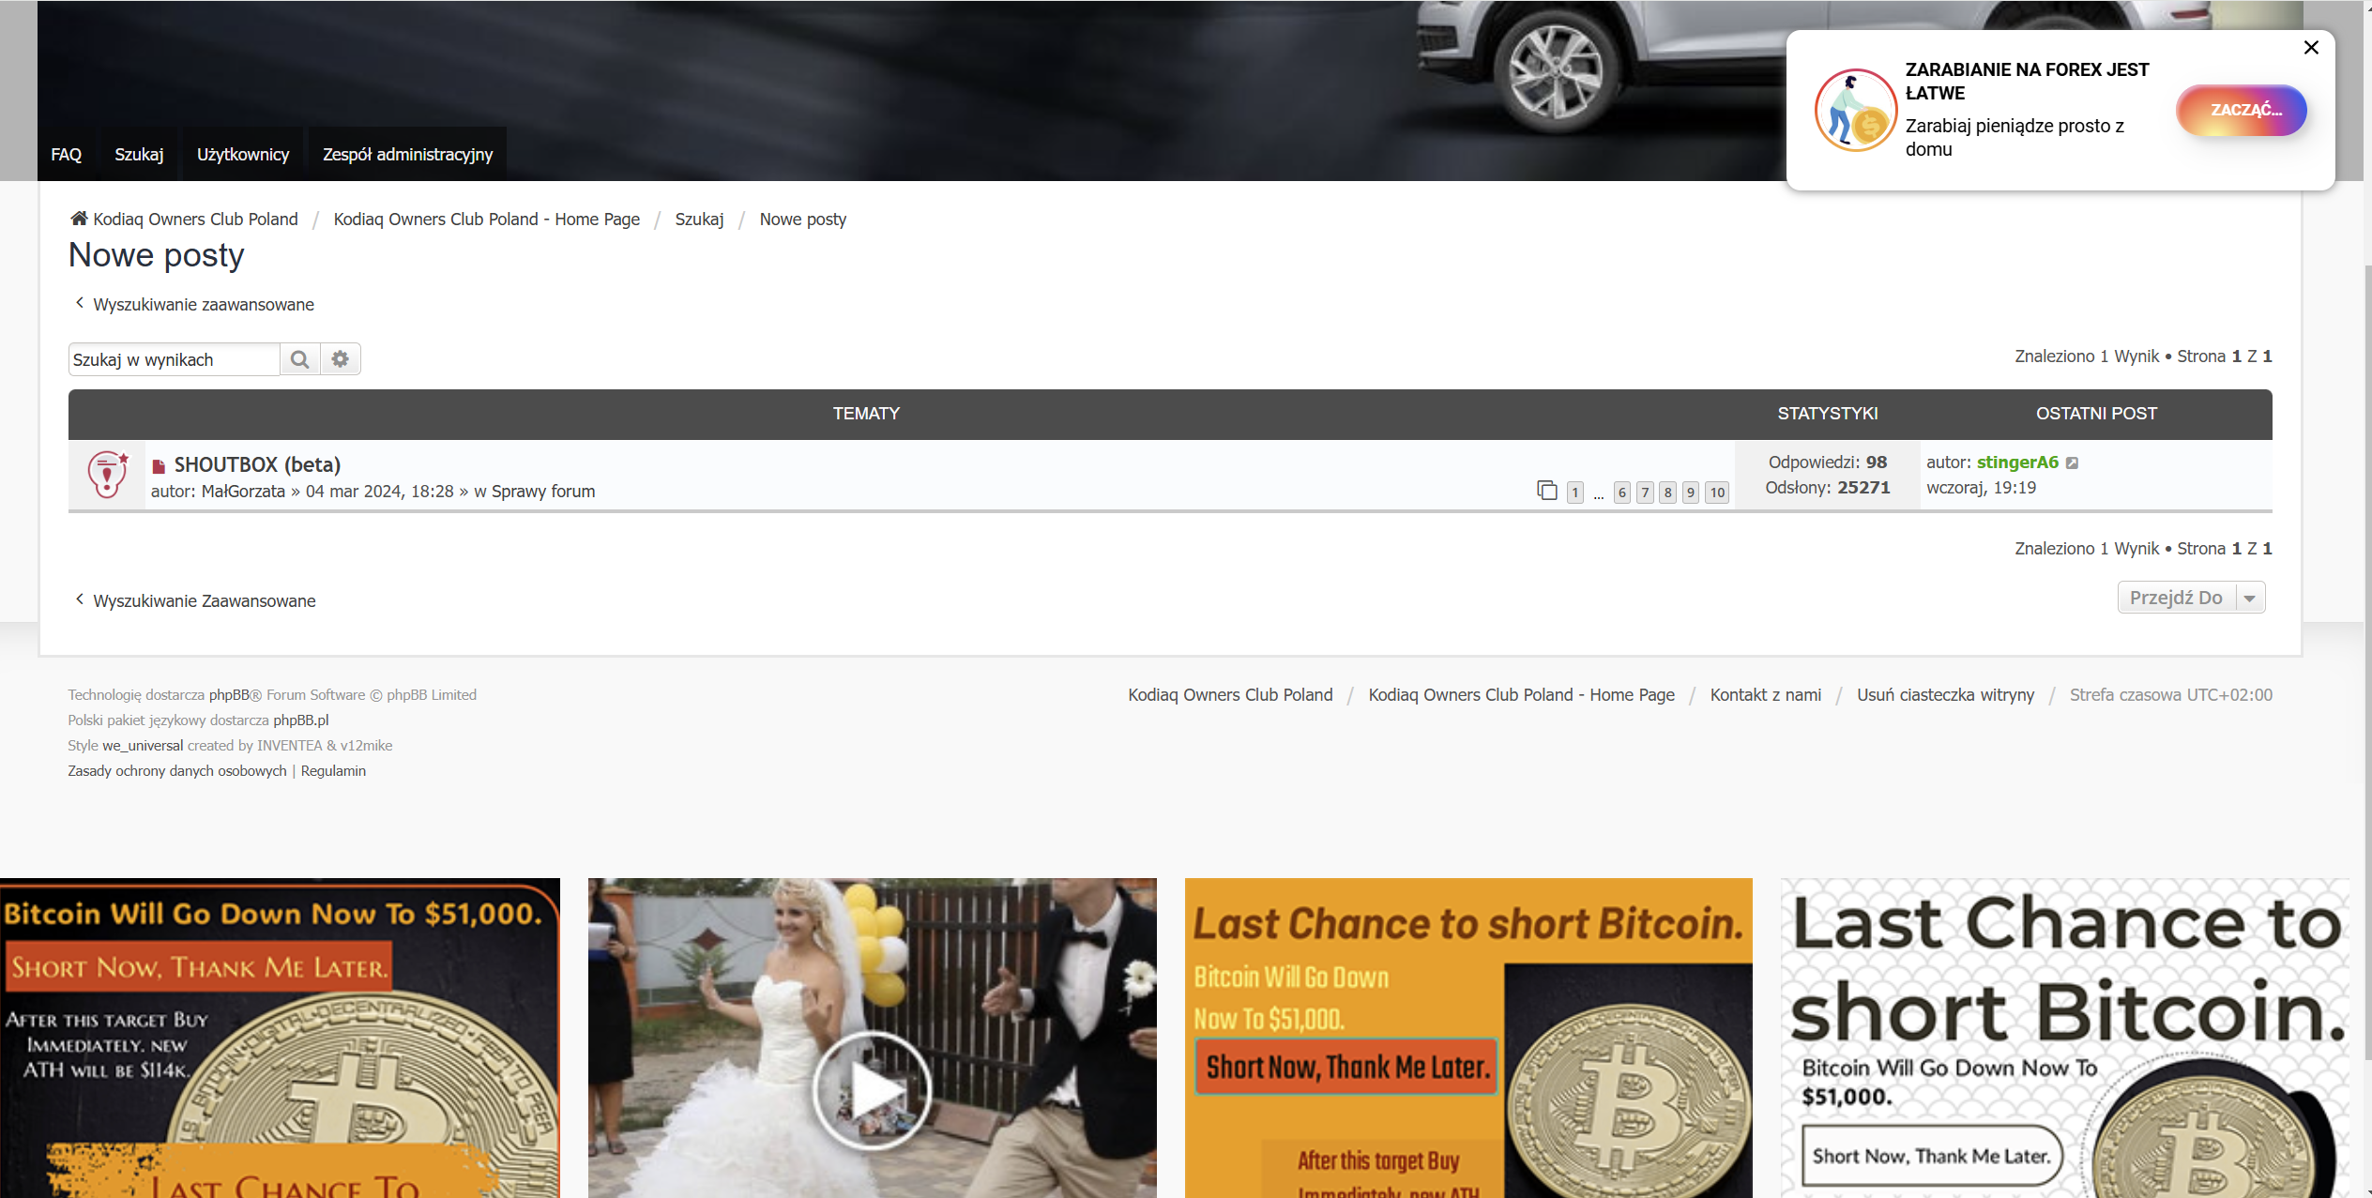Click the footer phpBB link
The height and width of the screenshot is (1198, 2372).
[x=229, y=695]
